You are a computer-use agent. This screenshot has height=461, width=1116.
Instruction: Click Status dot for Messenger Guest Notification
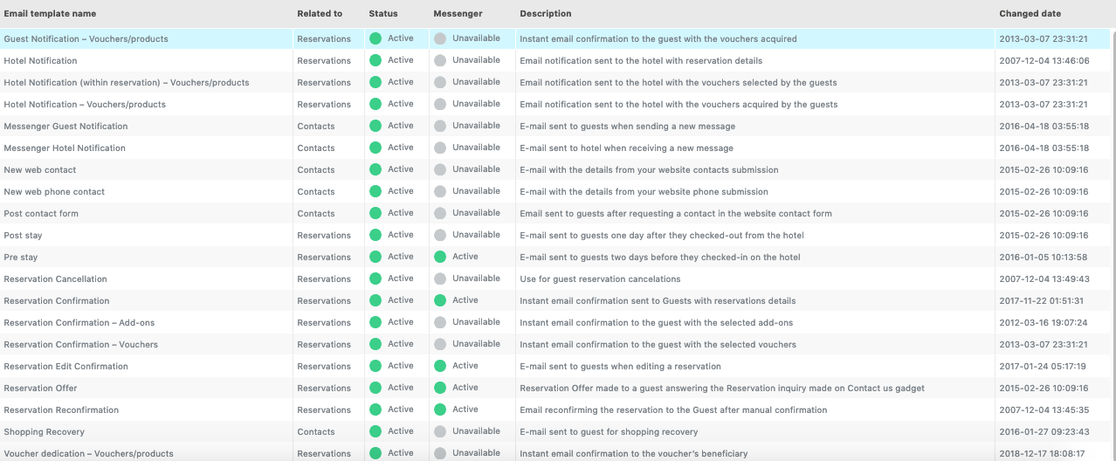pyautogui.click(x=375, y=126)
